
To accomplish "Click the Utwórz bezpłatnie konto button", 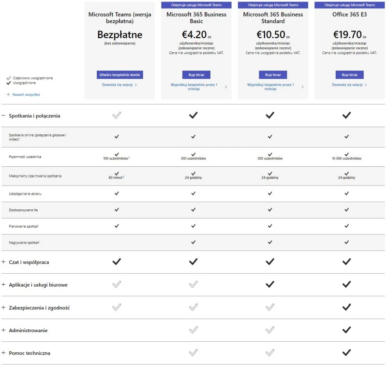I will [119, 75].
